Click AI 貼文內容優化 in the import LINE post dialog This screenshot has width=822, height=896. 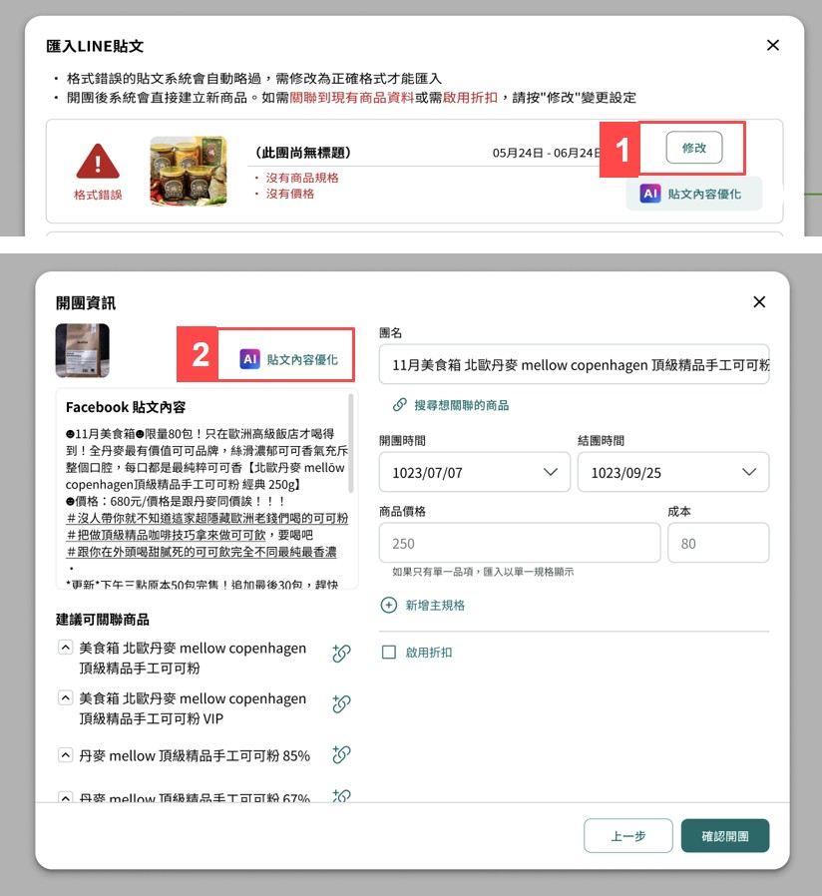point(694,194)
